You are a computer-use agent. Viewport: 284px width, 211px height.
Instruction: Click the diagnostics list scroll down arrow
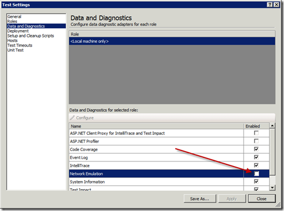click(x=272, y=187)
